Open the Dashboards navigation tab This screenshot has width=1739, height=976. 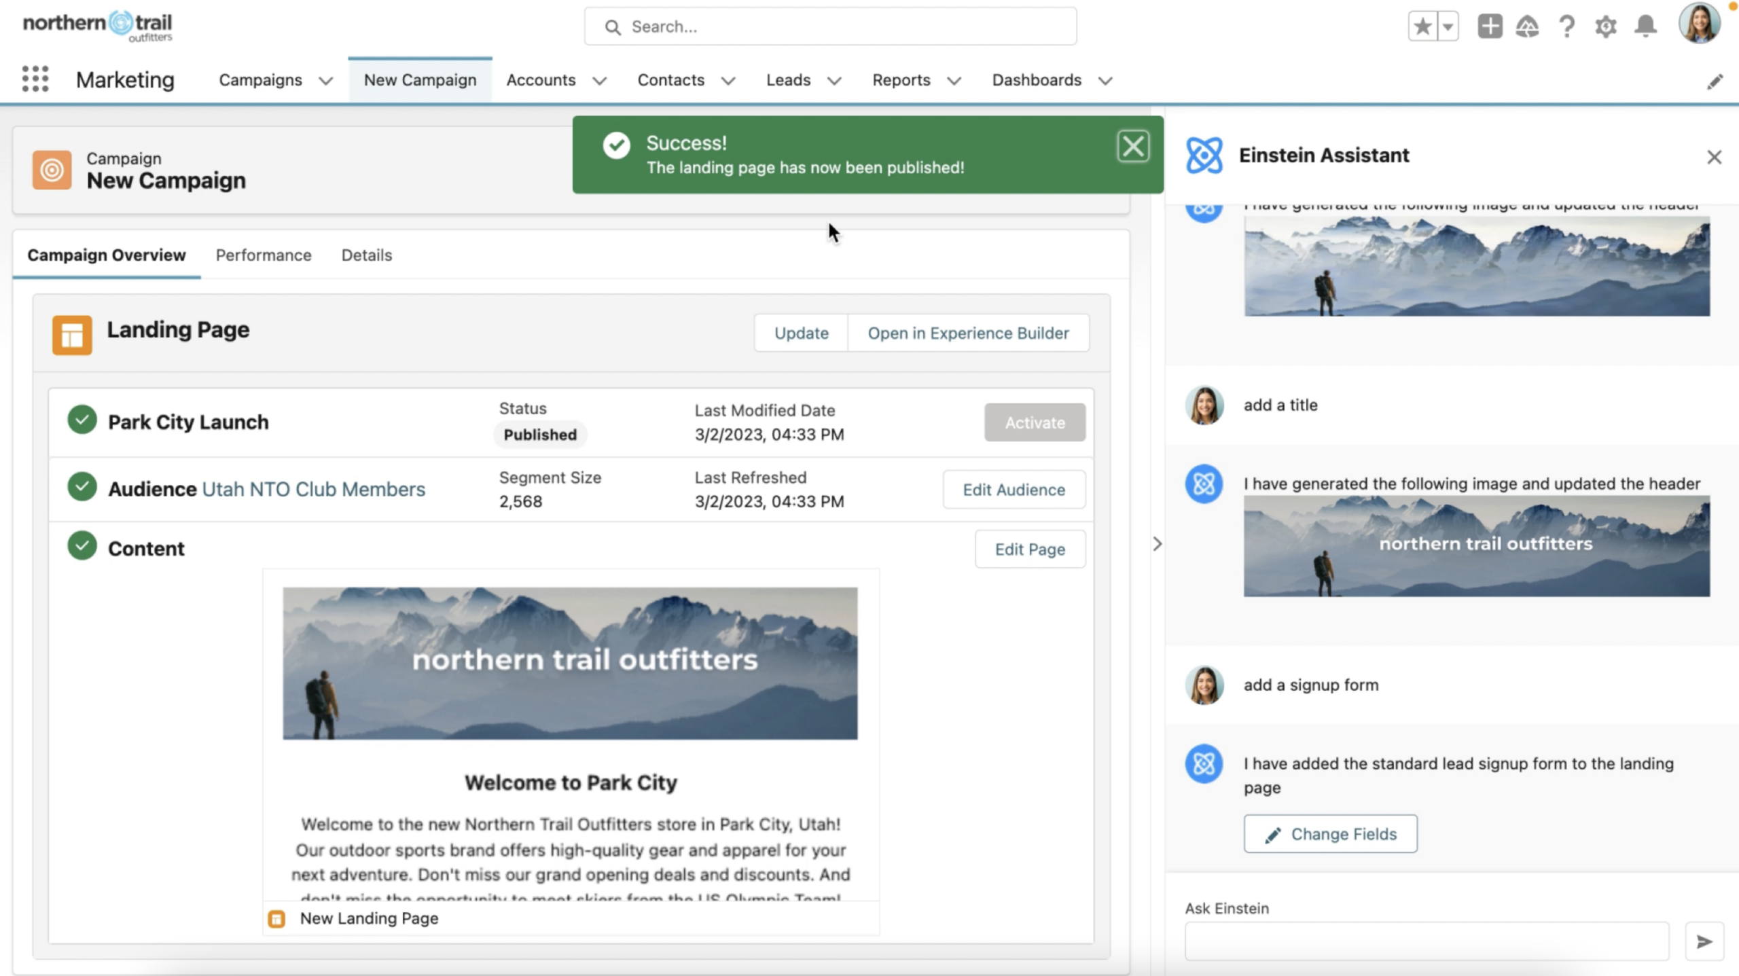pyautogui.click(x=1037, y=80)
